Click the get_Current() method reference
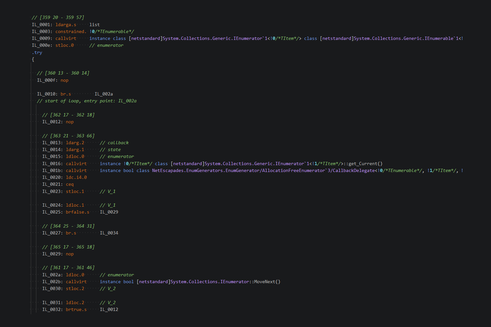This screenshot has height=327, width=491. [x=366, y=163]
